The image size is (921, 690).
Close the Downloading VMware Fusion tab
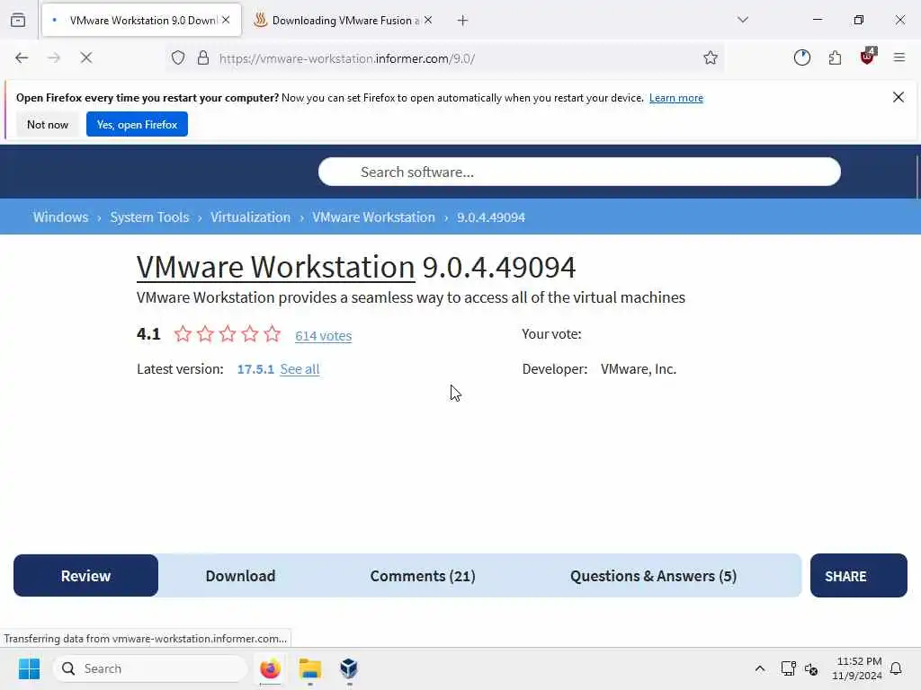coord(428,20)
